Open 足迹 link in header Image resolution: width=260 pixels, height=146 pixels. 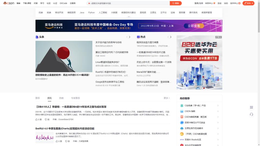[219, 3]
